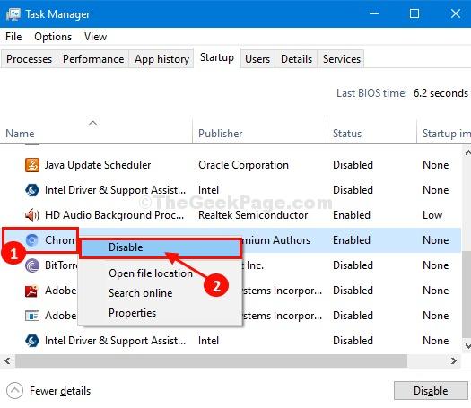Click the horizontal scrollbar right arrow
The height and width of the screenshot is (408, 471).
[454, 360]
